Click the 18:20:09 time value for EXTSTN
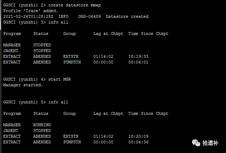This screenshot has width=226, height=153. (138, 136)
